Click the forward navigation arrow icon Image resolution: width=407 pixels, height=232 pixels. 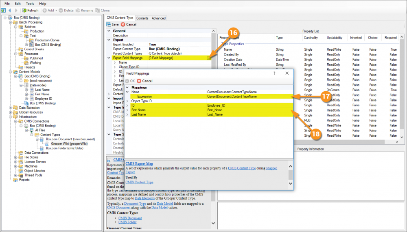click(16, 11)
